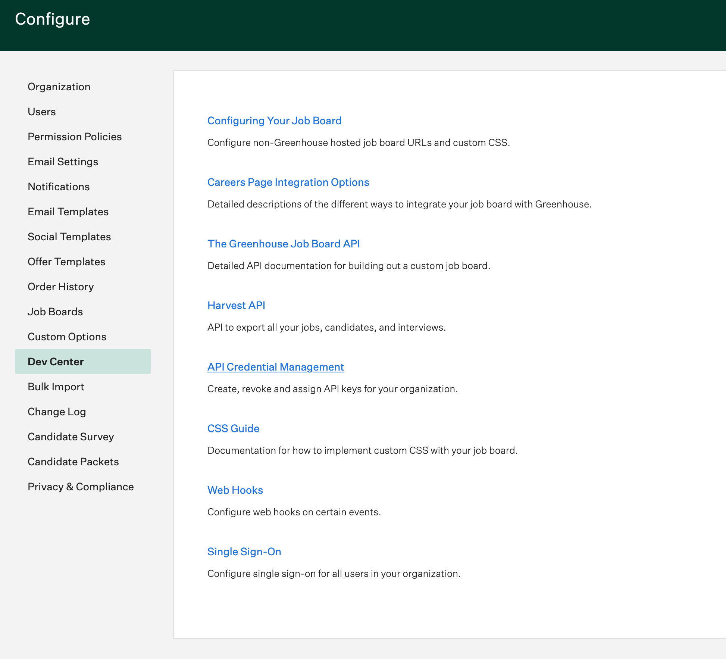Viewport: 726px width, 659px height.
Task: Open the Organization settings page
Action: point(59,87)
